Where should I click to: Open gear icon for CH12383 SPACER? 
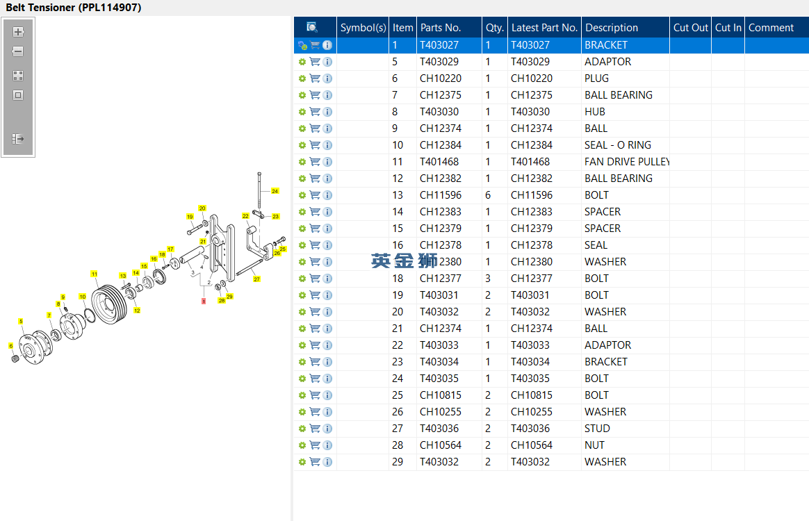[x=302, y=212]
